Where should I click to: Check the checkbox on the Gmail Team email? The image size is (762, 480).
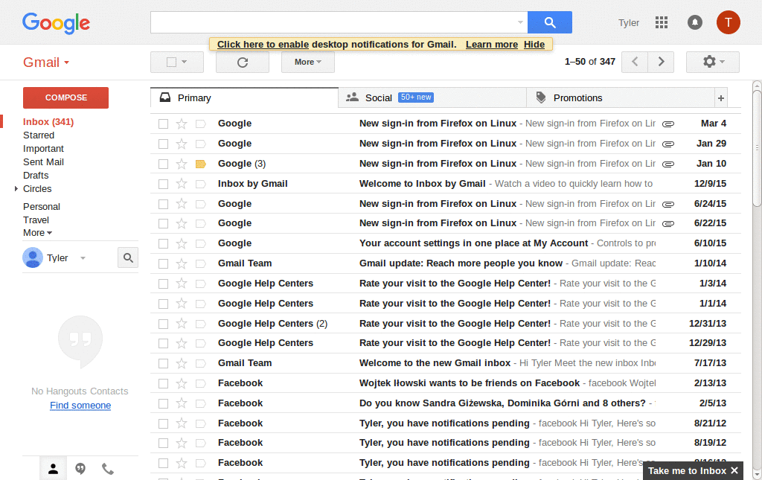pyautogui.click(x=163, y=263)
